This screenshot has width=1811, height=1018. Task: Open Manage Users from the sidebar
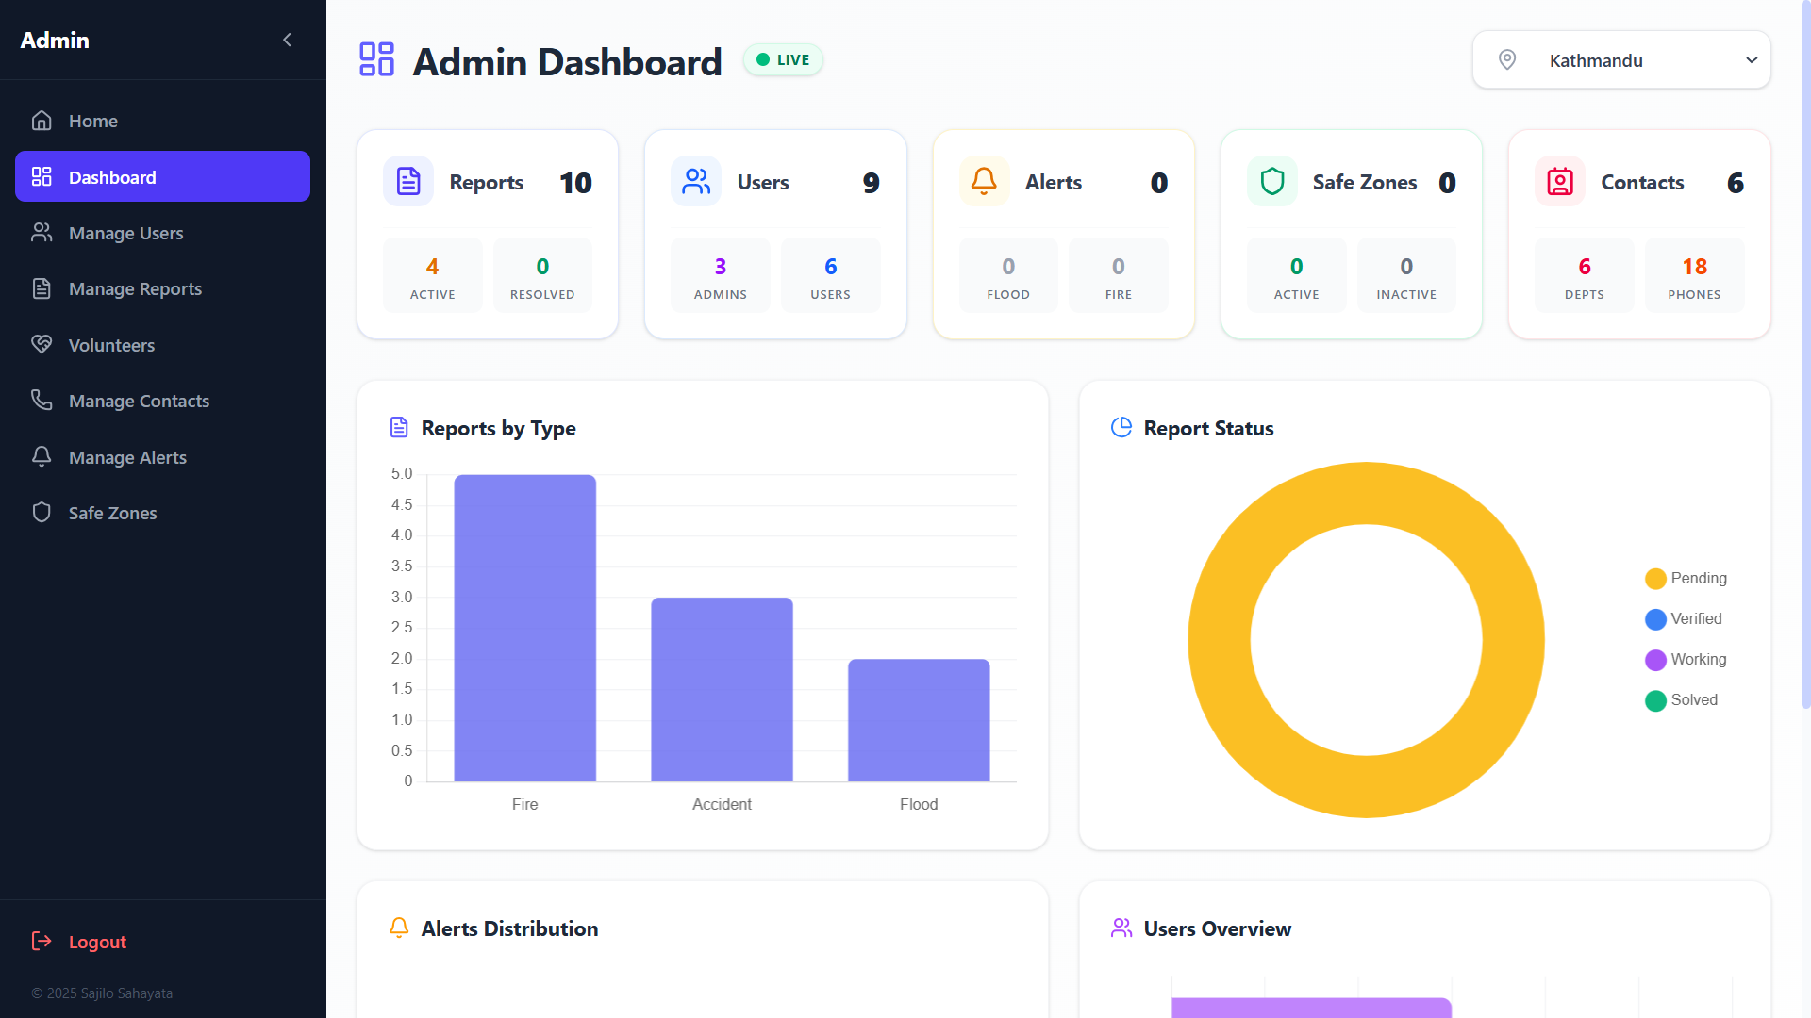point(162,233)
